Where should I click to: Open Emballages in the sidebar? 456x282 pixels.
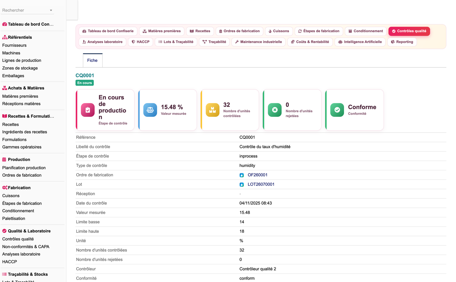pos(13,76)
